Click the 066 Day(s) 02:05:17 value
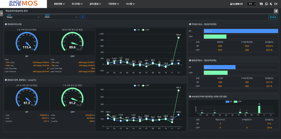This screenshot has height=139, width=281. click(87, 63)
